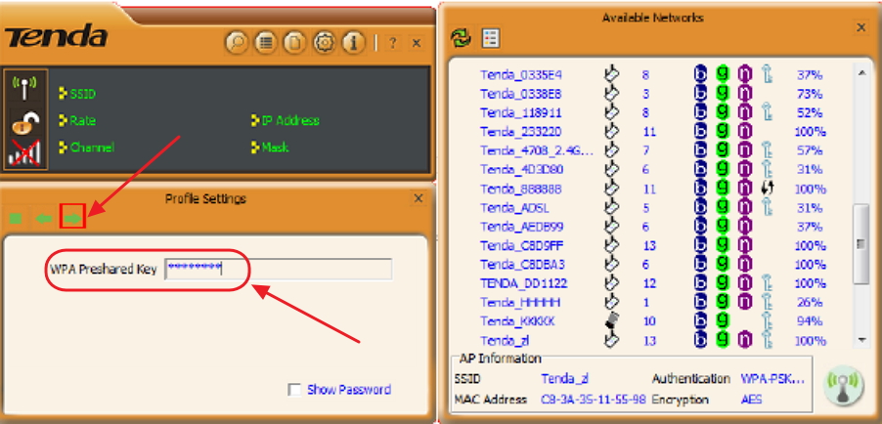Viewport: 882px width, 424px height.
Task: Select network Tenda_888888
Action: click(x=521, y=189)
